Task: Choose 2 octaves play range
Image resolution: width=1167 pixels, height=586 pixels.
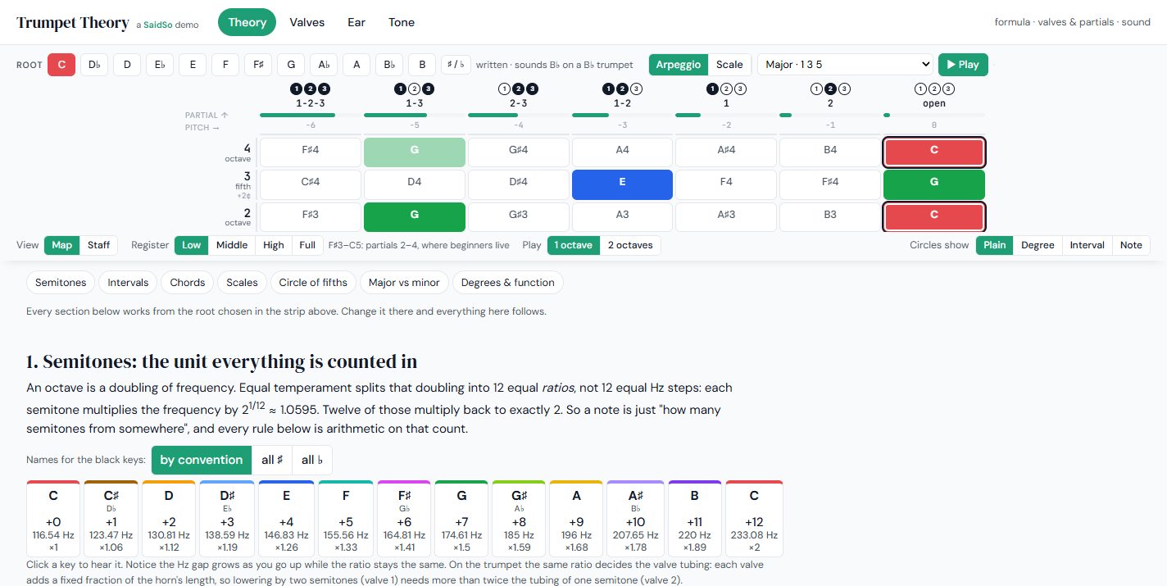Action: pyautogui.click(x=630, y=245)
